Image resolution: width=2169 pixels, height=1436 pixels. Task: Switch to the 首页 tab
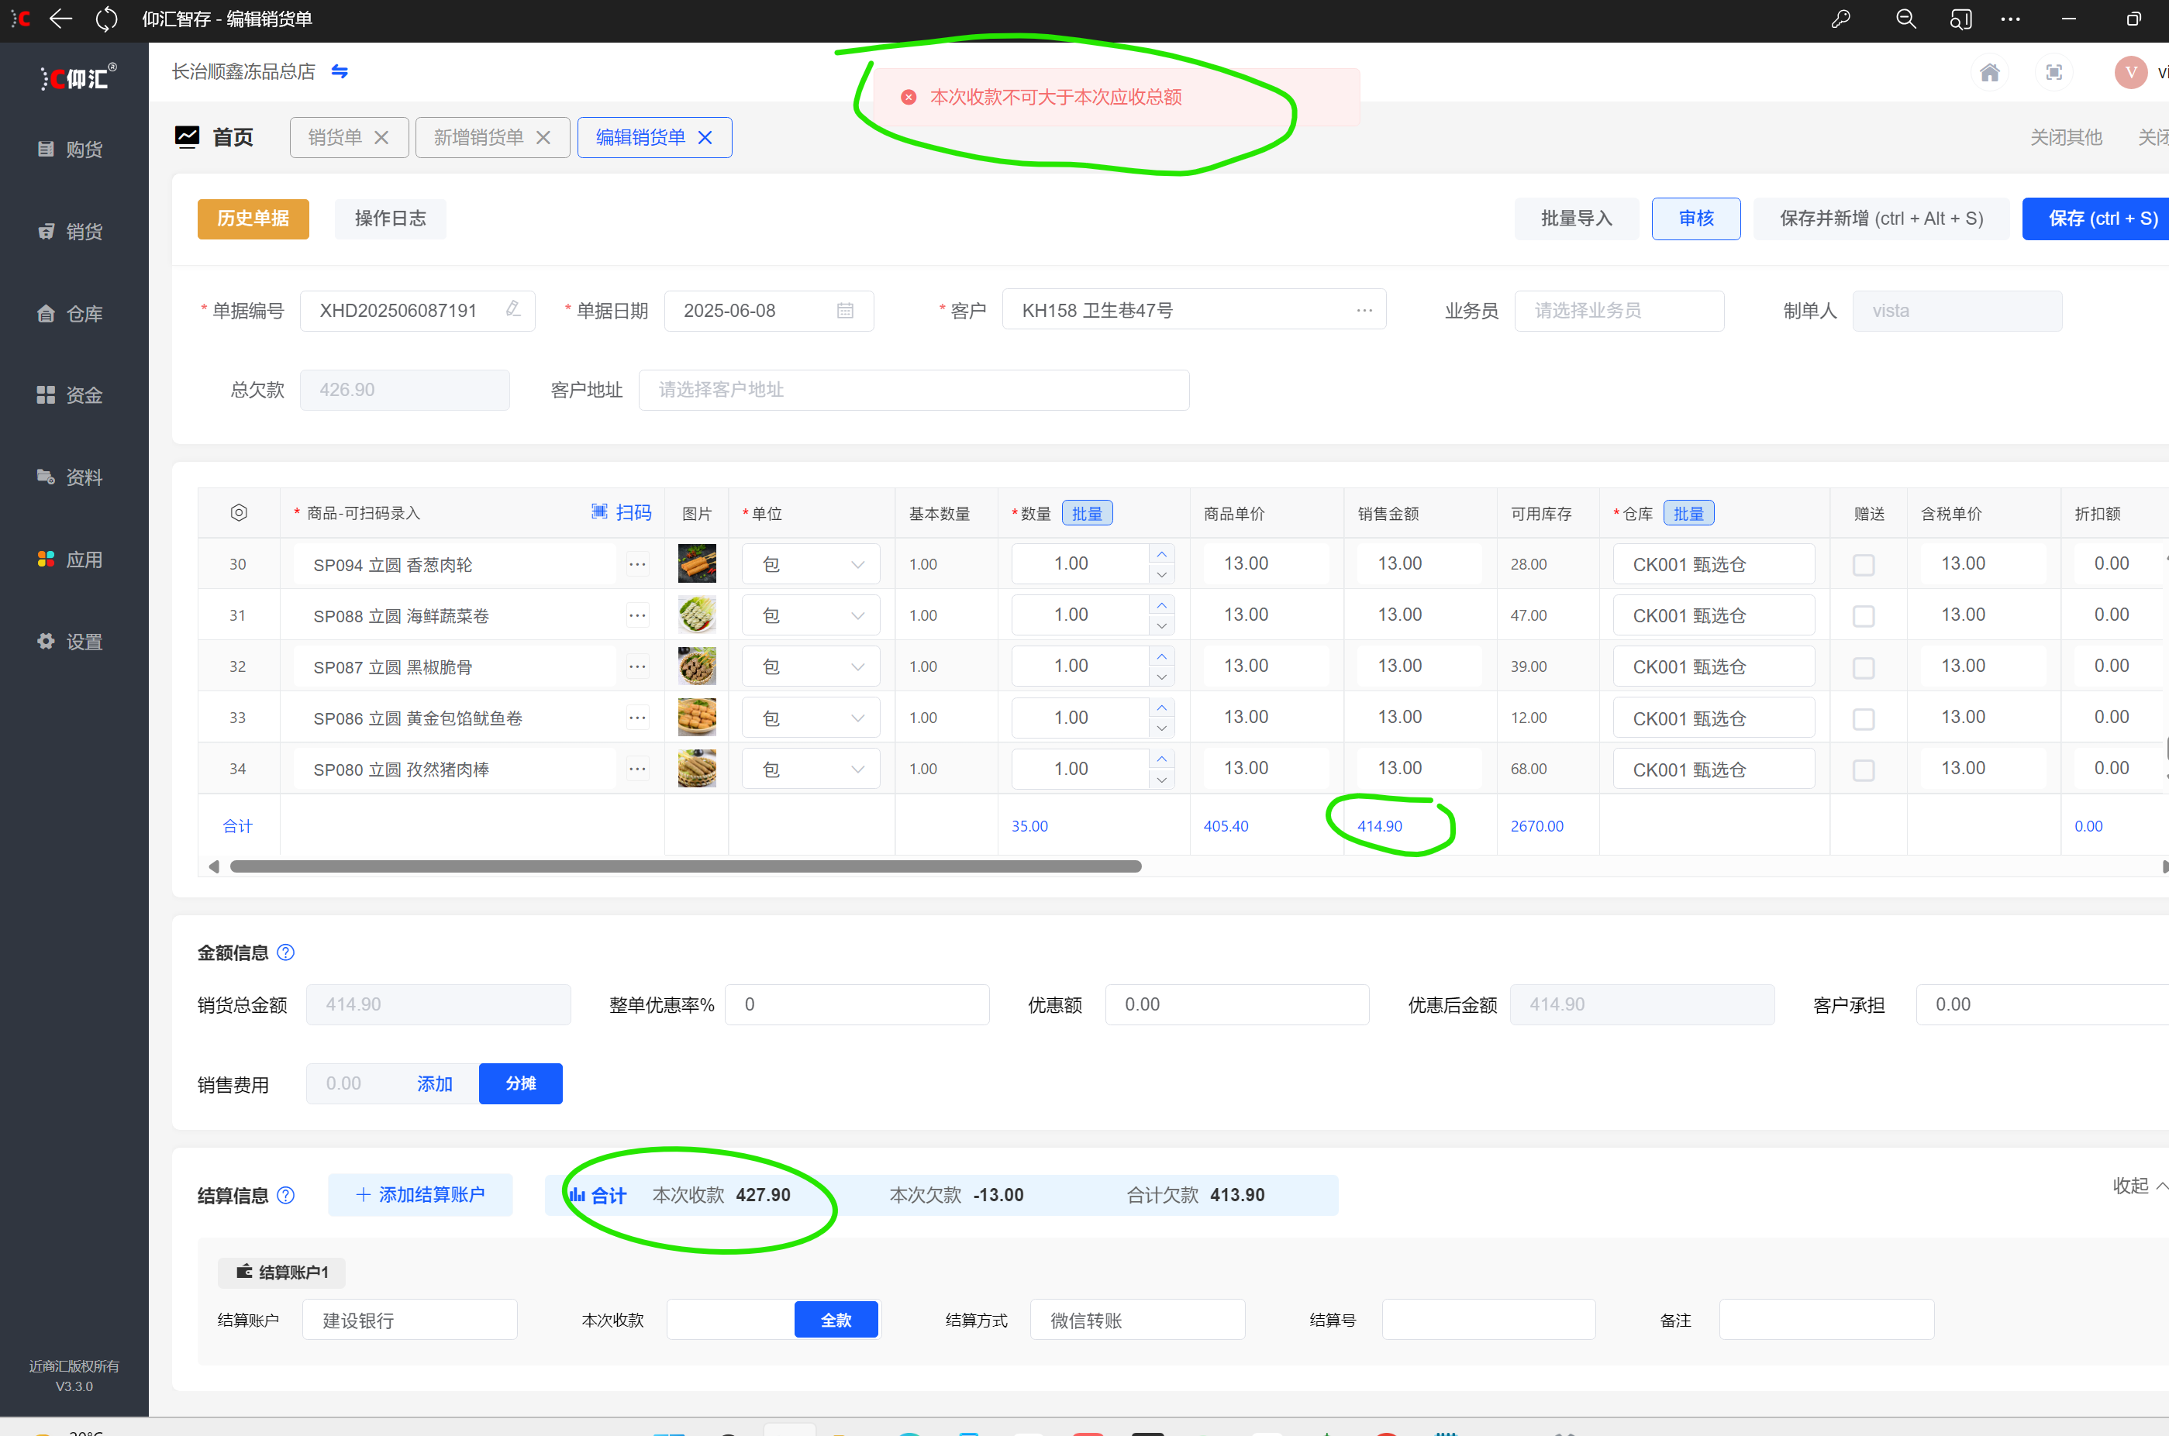point(214,137)
